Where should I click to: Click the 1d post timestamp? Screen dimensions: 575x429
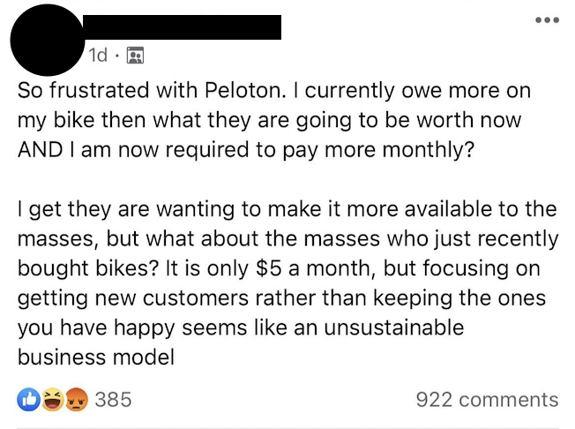[x=98, y=56]
